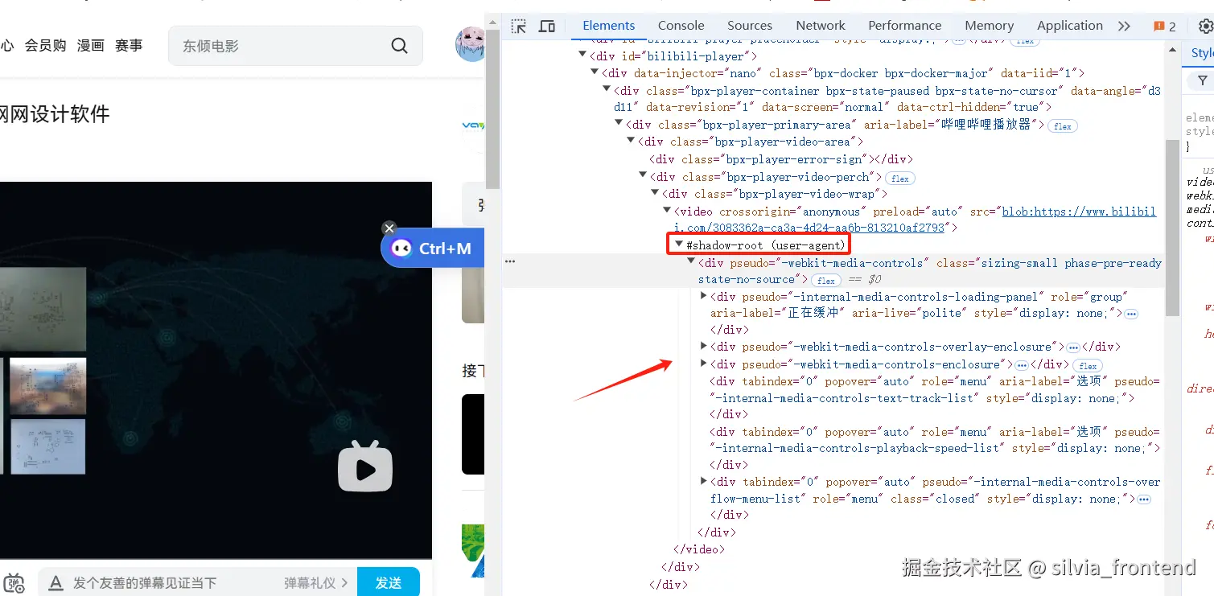The width and height of the screenshot is (1214, 596).
Task: Select the playback-speed-list div row
Action: pyautogui.click(x=934, y=448)
